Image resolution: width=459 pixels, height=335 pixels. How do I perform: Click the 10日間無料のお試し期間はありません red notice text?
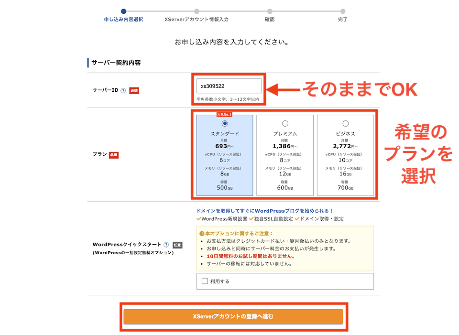[x=251, y=256]
